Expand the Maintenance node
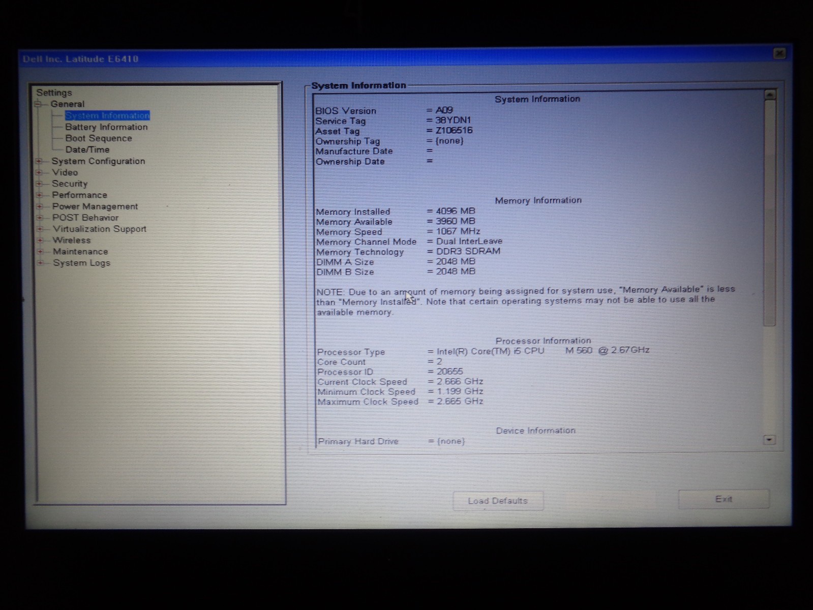The width and height of the screenshot is (813, 610). pyautogui.click(x=40, y=251)
